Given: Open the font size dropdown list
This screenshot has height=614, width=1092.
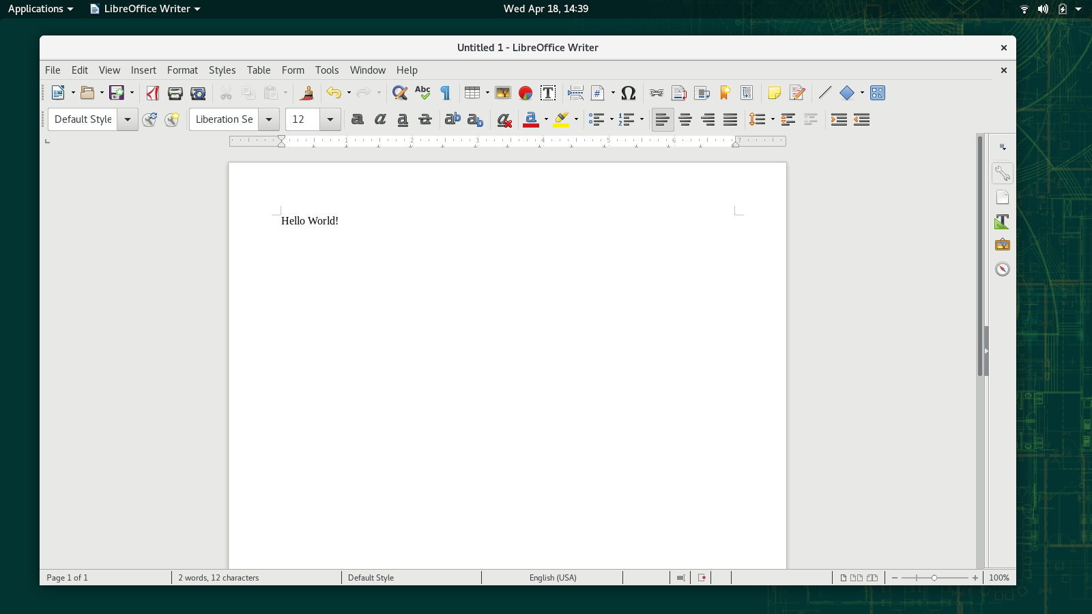Looking at the screenshot, I should coord(330,119).
